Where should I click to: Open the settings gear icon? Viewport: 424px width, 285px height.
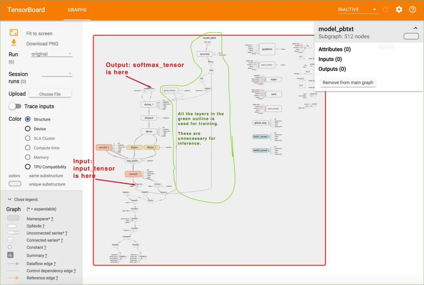(x=399, y=10)
